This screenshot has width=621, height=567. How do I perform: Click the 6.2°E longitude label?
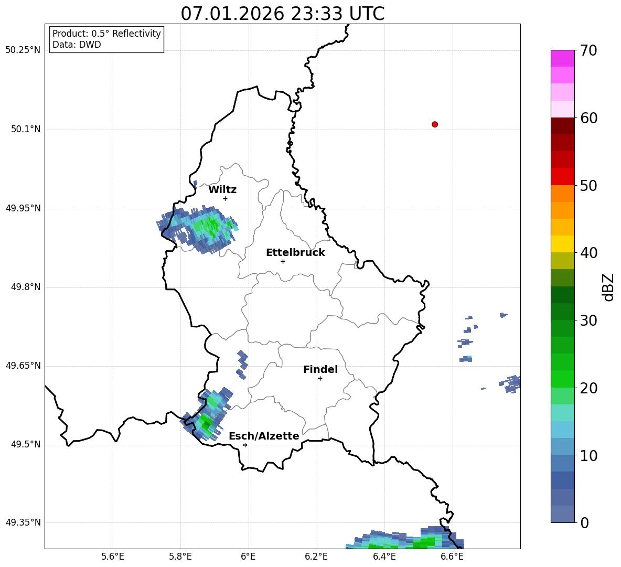point(316,557)
